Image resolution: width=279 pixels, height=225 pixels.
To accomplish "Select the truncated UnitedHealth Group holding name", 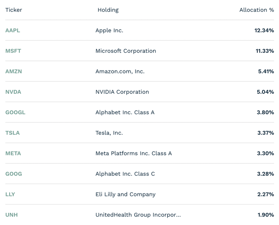I will 138,215.
